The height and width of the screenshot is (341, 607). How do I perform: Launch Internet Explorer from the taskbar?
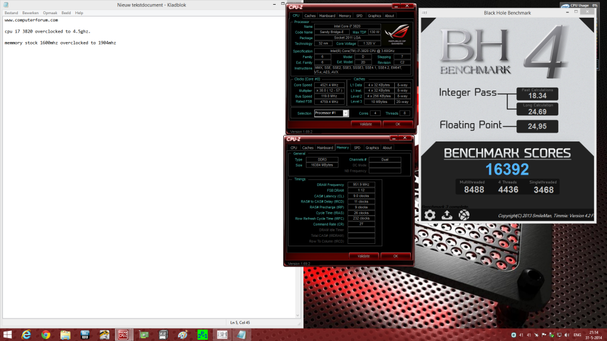click(x=26, y=334)
